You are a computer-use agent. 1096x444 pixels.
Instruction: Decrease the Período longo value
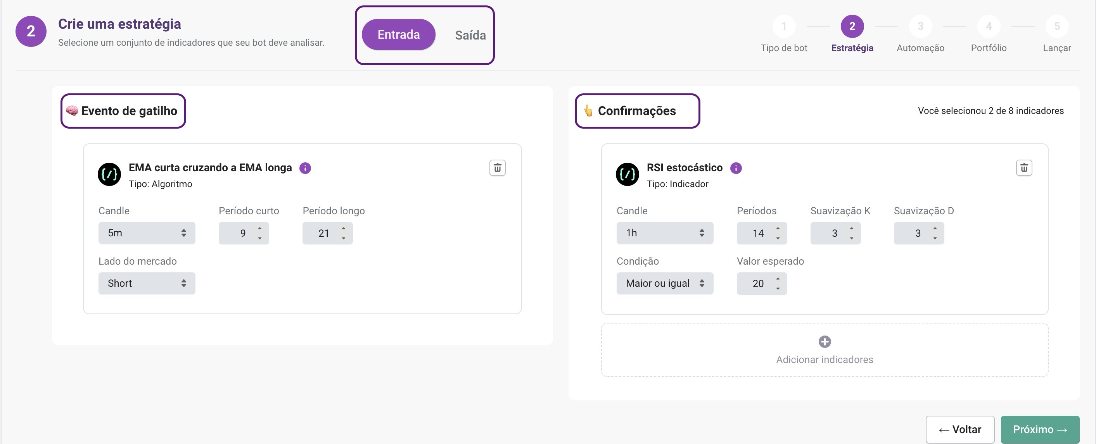(343, 238)
